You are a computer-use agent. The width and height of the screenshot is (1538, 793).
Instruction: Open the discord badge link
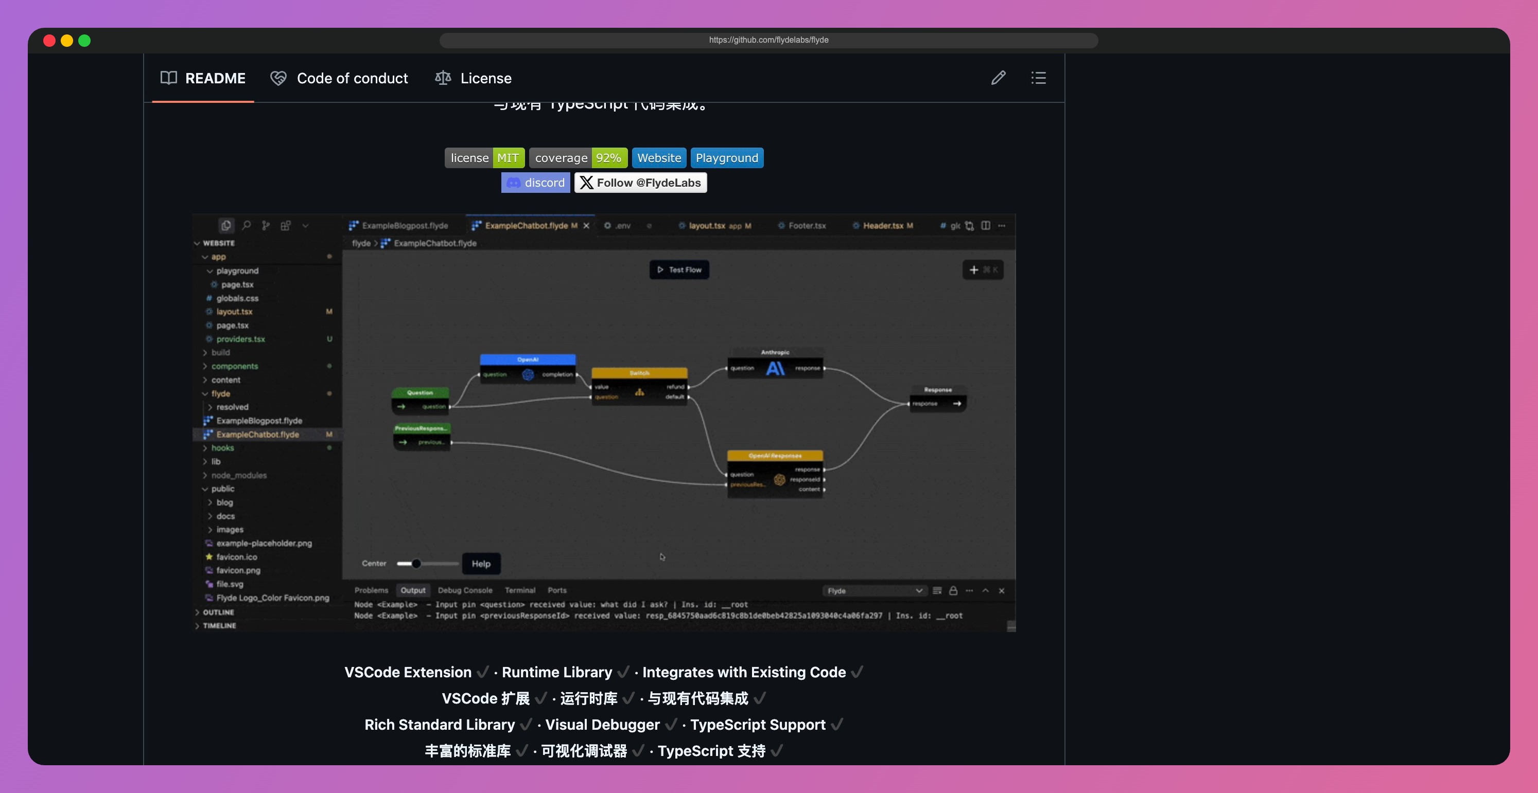coord(535,183)
